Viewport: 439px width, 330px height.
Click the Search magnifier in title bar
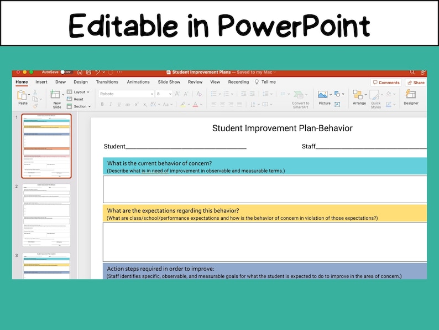412,73
